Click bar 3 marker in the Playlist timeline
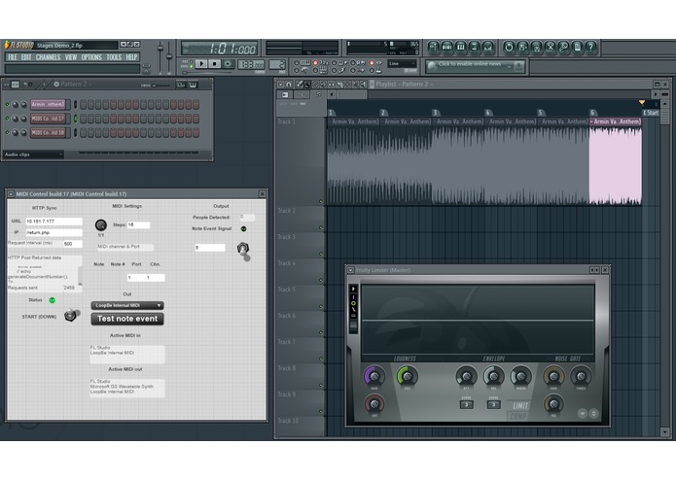Viewport: 676px width, 480px height. 435,113
